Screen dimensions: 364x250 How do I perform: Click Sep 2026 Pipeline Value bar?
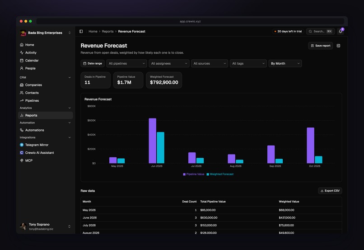(271, 154)
